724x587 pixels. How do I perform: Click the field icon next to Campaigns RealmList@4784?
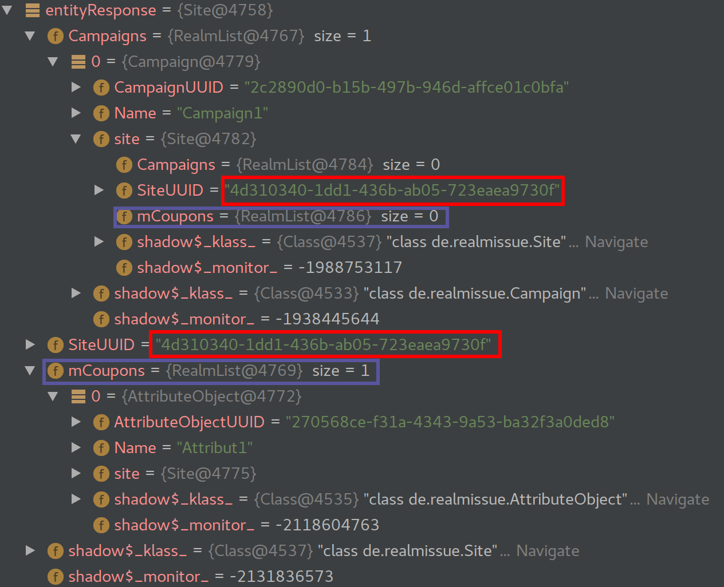124,165
